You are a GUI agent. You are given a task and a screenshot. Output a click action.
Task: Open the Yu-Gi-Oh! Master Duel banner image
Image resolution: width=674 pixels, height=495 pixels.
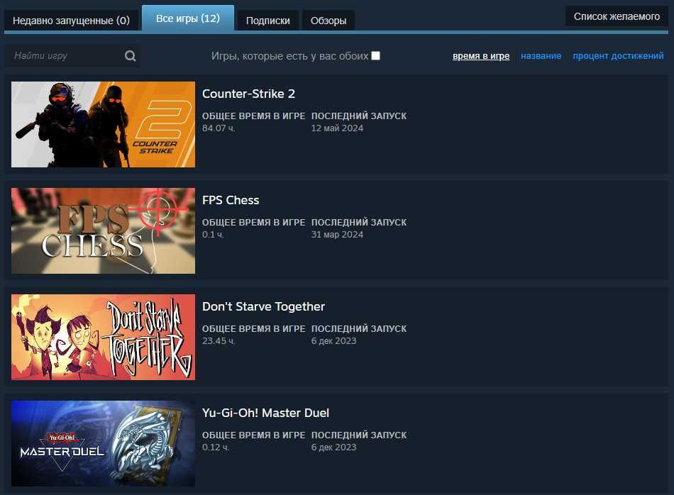pos(103,443)
